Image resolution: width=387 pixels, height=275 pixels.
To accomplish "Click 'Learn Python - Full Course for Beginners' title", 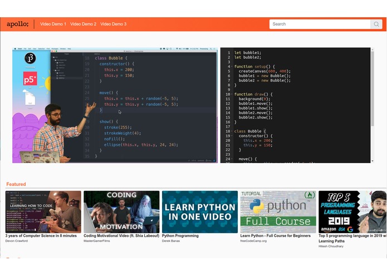I will (276, 236).
